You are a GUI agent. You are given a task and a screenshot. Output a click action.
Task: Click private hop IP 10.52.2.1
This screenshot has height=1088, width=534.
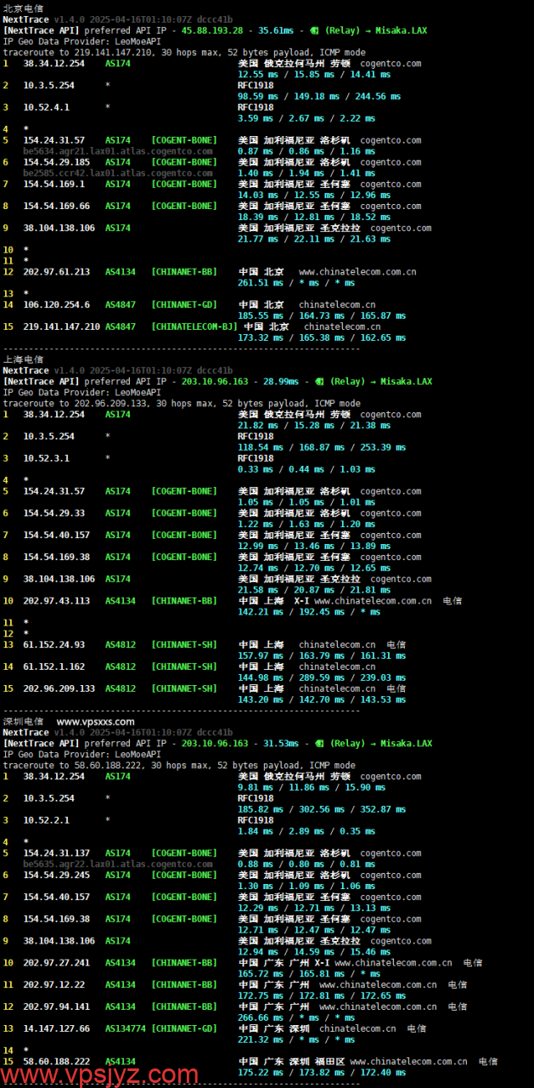46,821
